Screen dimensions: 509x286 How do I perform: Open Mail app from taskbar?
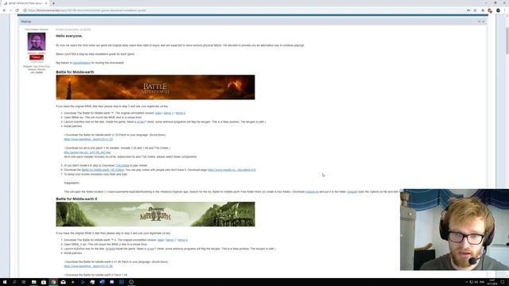click(x=64, y=282)
